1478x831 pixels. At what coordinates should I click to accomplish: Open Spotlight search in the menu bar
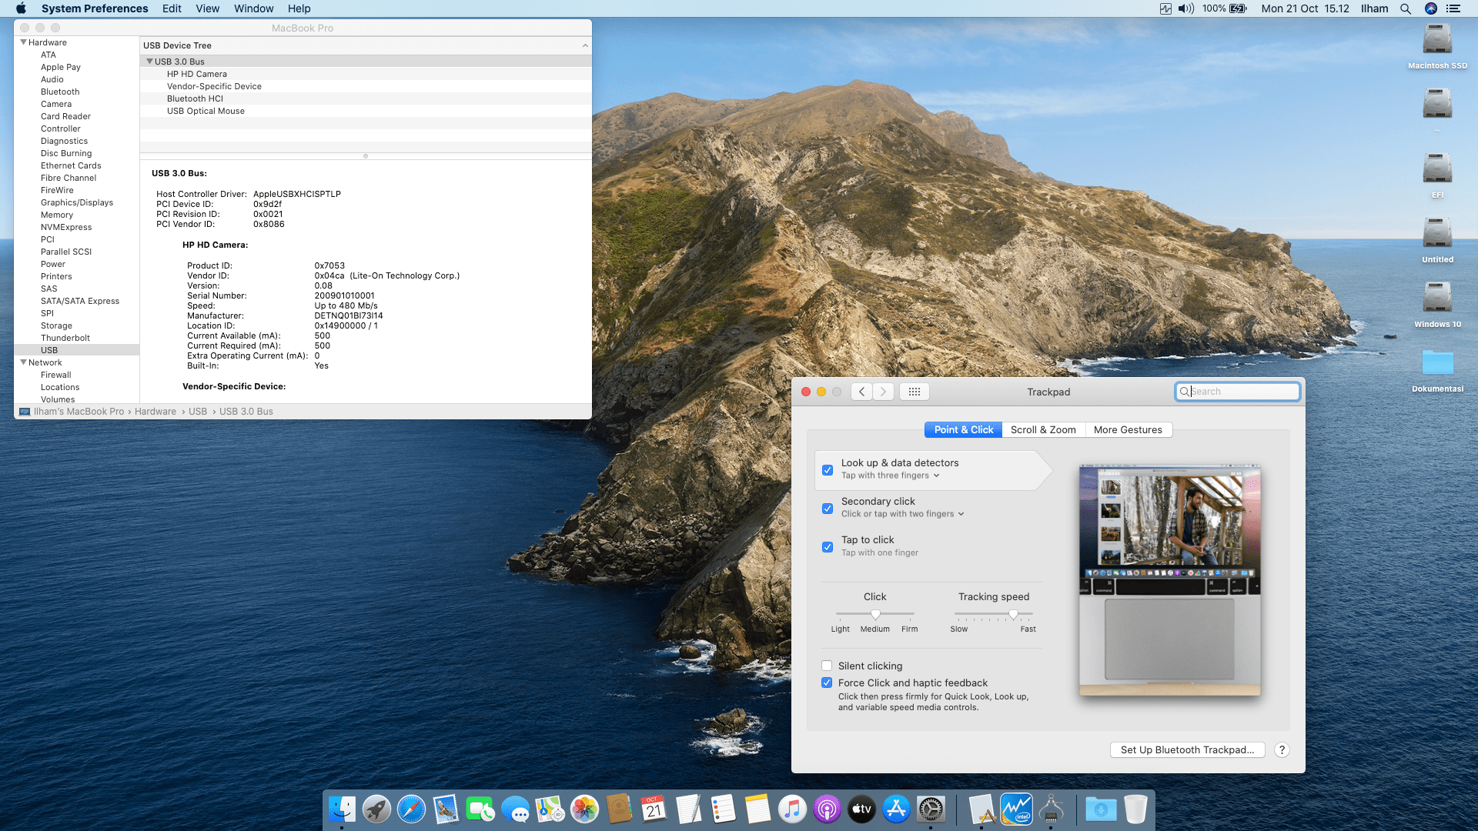(x=1405, y=8)
